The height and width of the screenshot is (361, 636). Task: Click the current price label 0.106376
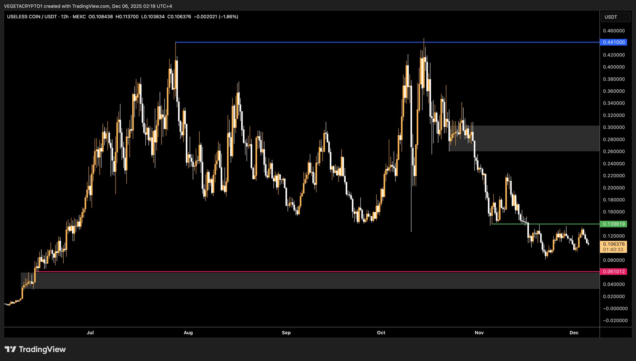[613, 244]
